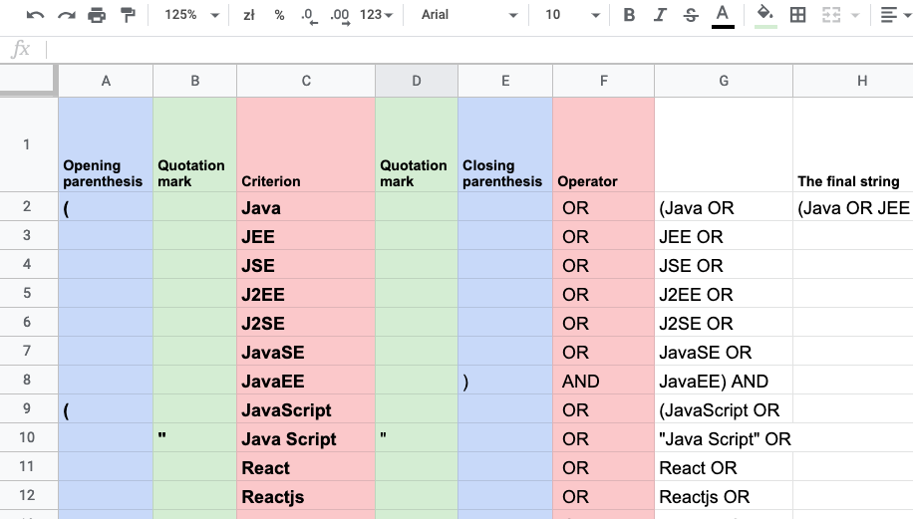The height and width of the screenshot is (519, 913).
Task: Click the "Operator" header cell
Action: pos(604,144)
